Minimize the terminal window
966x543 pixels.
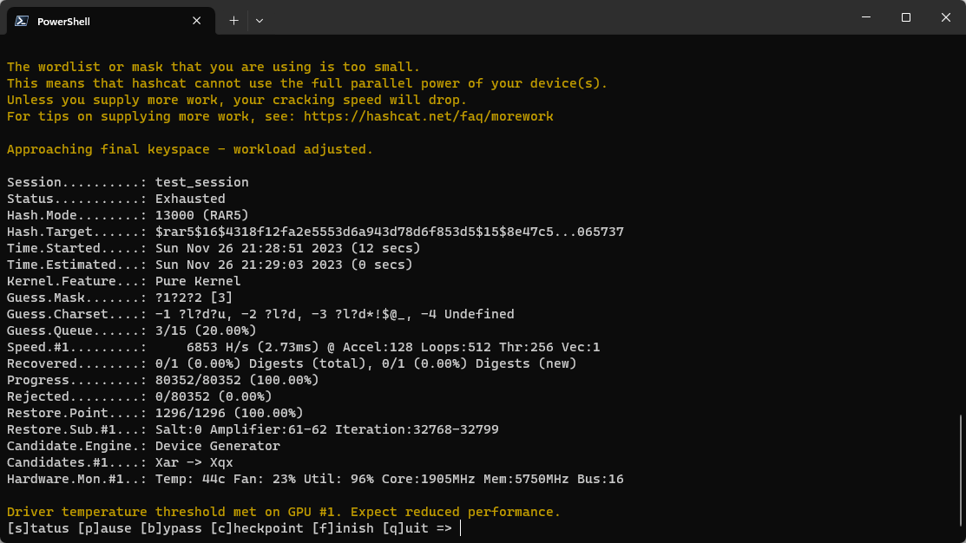coord(865,17)
